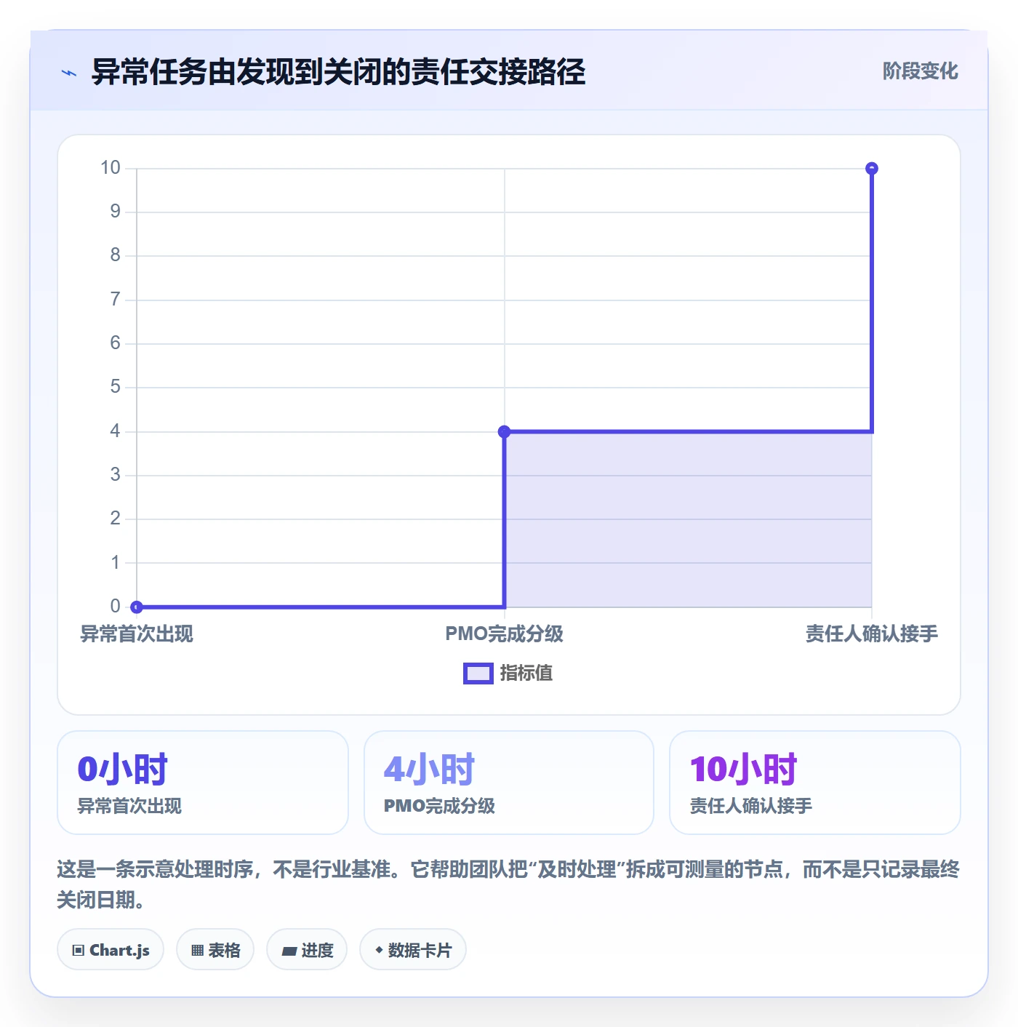Click the Chart.js tag
This screenshot has height=1027, width=1018.
point(111,950)
